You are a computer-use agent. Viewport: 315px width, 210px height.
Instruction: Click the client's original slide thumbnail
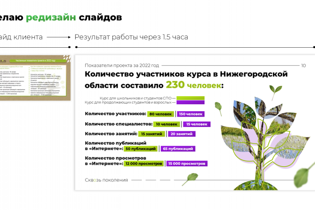coord(35,78)
